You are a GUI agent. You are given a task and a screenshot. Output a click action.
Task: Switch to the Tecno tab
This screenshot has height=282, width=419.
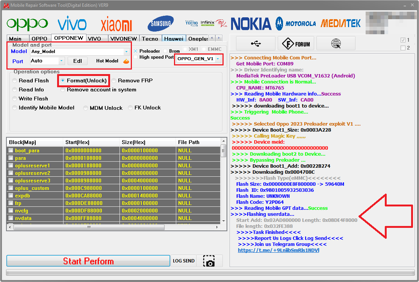[x=150, y=39]
